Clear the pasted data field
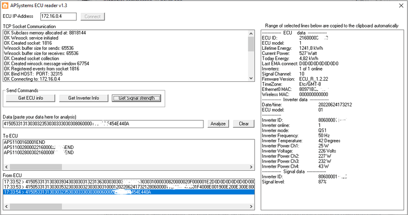Viewport: 408px width, 215px height. 244,124
